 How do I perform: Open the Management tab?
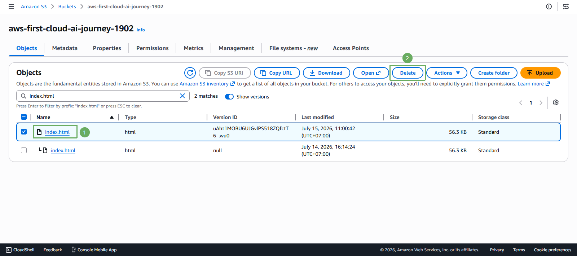[x=236, y=48]
